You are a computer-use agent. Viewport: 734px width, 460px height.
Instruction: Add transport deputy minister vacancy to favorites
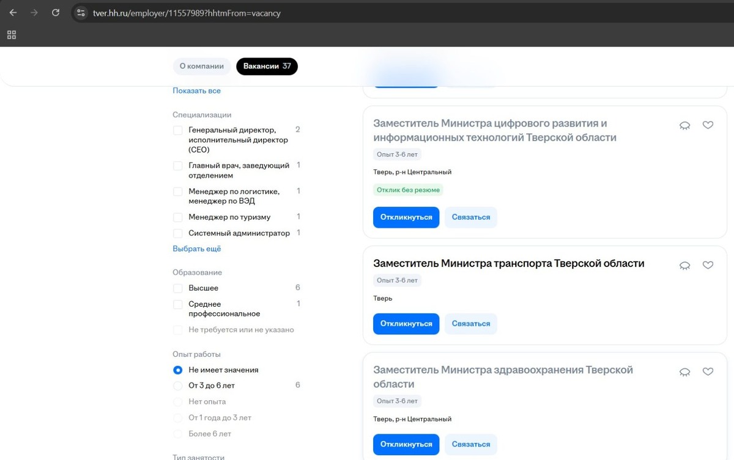coord(708,266)
